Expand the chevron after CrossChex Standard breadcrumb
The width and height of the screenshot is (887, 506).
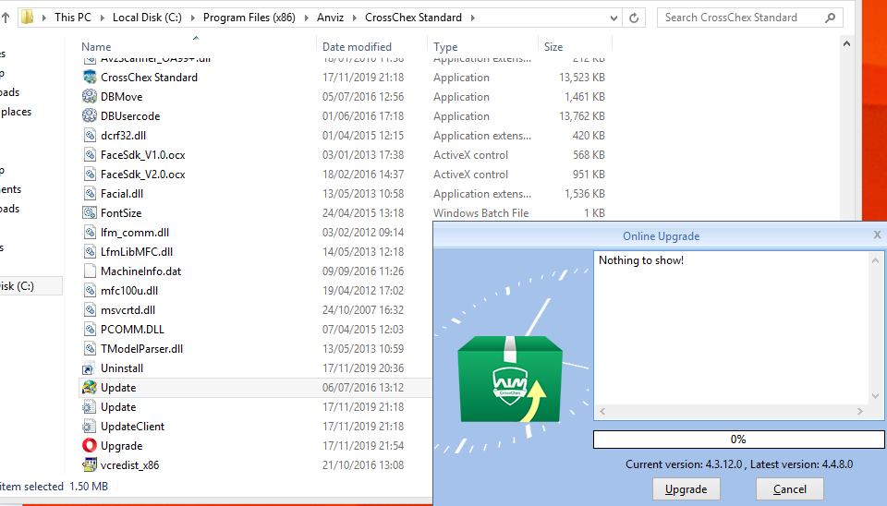pyautogui.click(x=472, y=18)
